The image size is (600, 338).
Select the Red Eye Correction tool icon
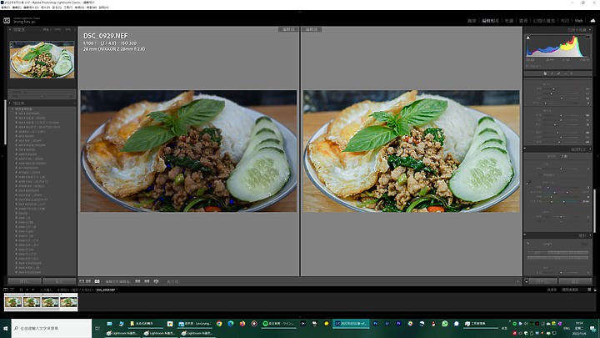565,73
